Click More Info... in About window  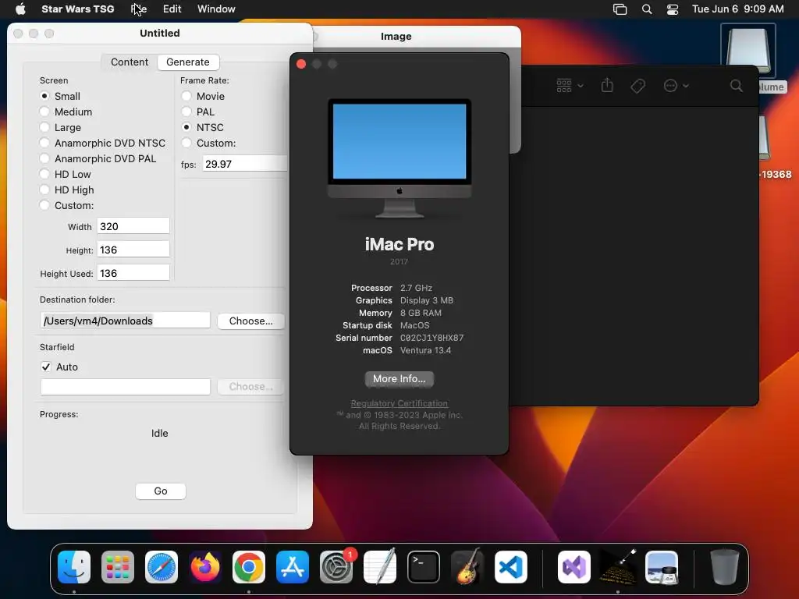399,378
